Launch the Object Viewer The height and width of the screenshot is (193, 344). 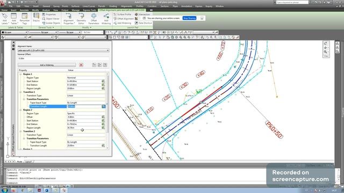pyautogui.click(x=51, y=19)
